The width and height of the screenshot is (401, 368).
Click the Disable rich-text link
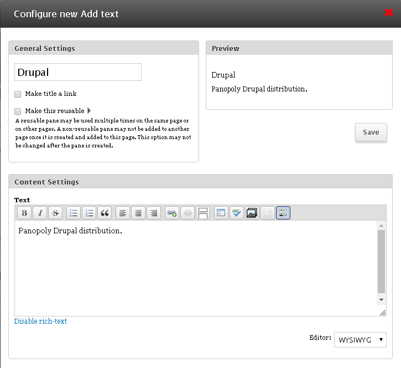(40, 321)
